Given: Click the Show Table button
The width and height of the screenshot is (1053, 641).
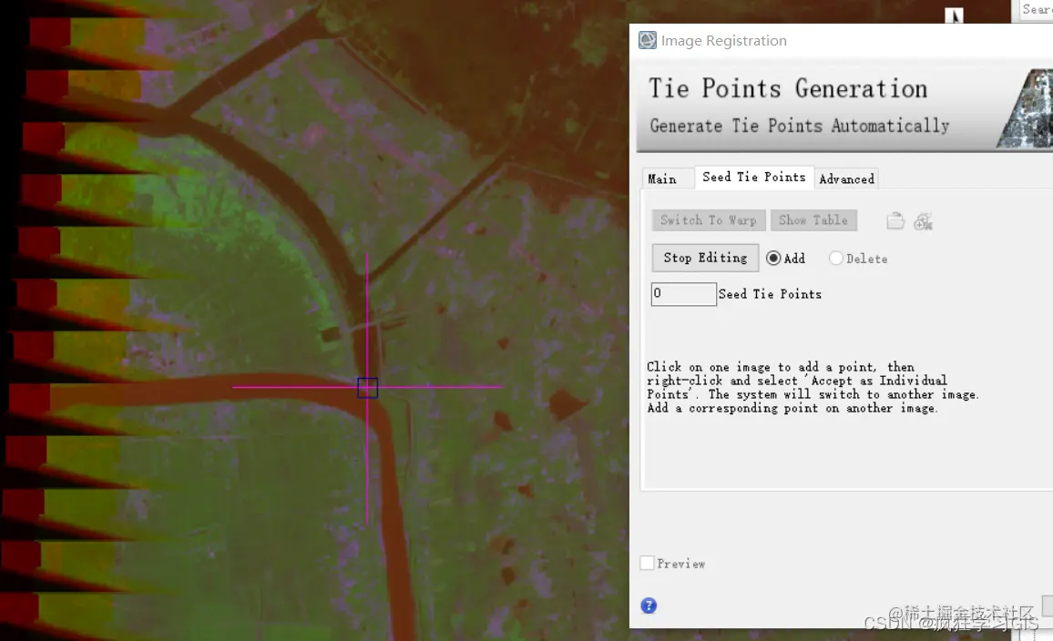Looking at the screenshot, I should click(813, 220).
